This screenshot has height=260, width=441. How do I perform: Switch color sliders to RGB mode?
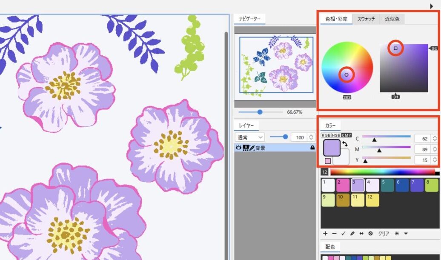click(x=326, y=135)
